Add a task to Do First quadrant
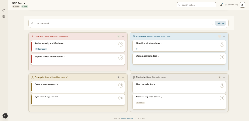 click(x=123, y=36)
